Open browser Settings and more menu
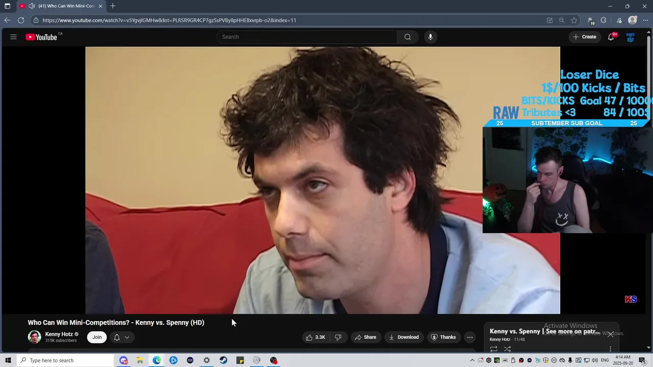Viewport: 653px width, 367px height. (645, 20)
